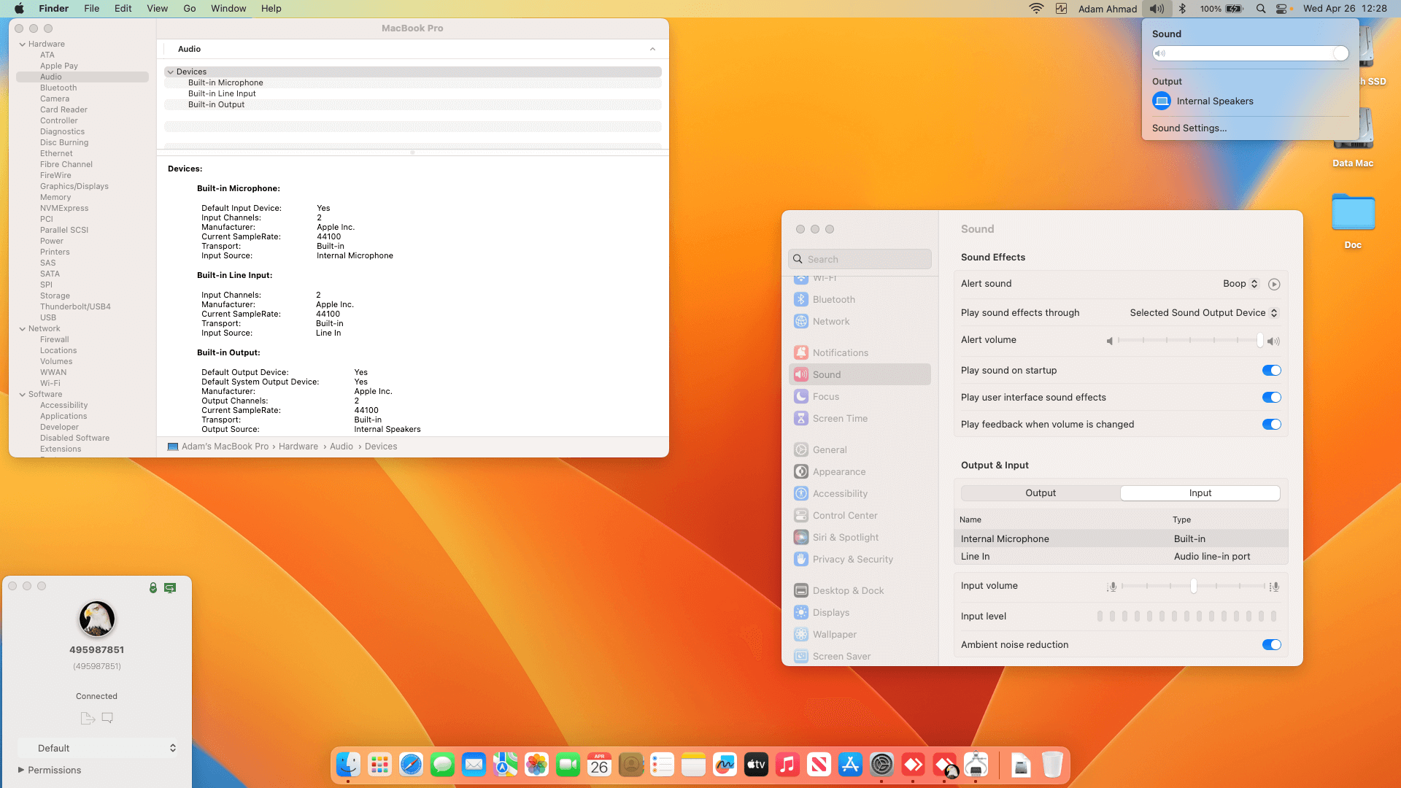This screenshot has height=788, width=1401.
Task: Adjust the Alert volume slider
Action: [1190, 341]
